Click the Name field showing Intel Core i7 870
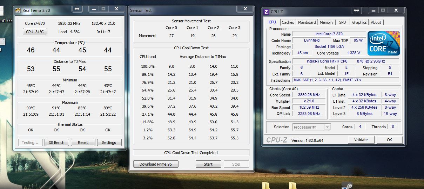Image resolution: width=424 pixels, height=189 pixels. pos(329,34)
